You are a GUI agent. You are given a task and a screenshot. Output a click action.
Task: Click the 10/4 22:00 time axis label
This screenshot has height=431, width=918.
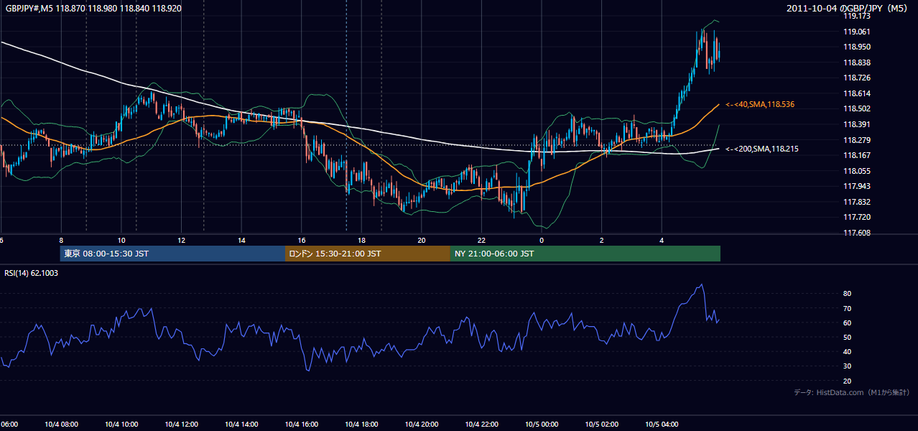(x=481, y=425)
